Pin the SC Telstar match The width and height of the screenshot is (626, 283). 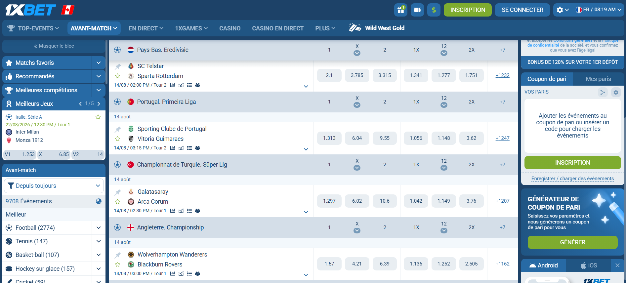[x=118, y=66]
